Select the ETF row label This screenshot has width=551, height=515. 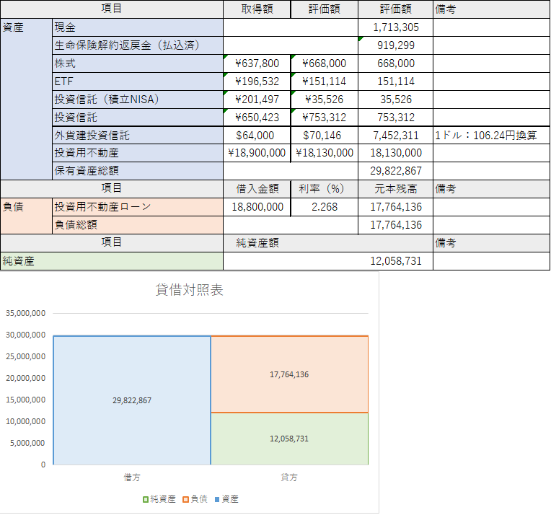138,82
